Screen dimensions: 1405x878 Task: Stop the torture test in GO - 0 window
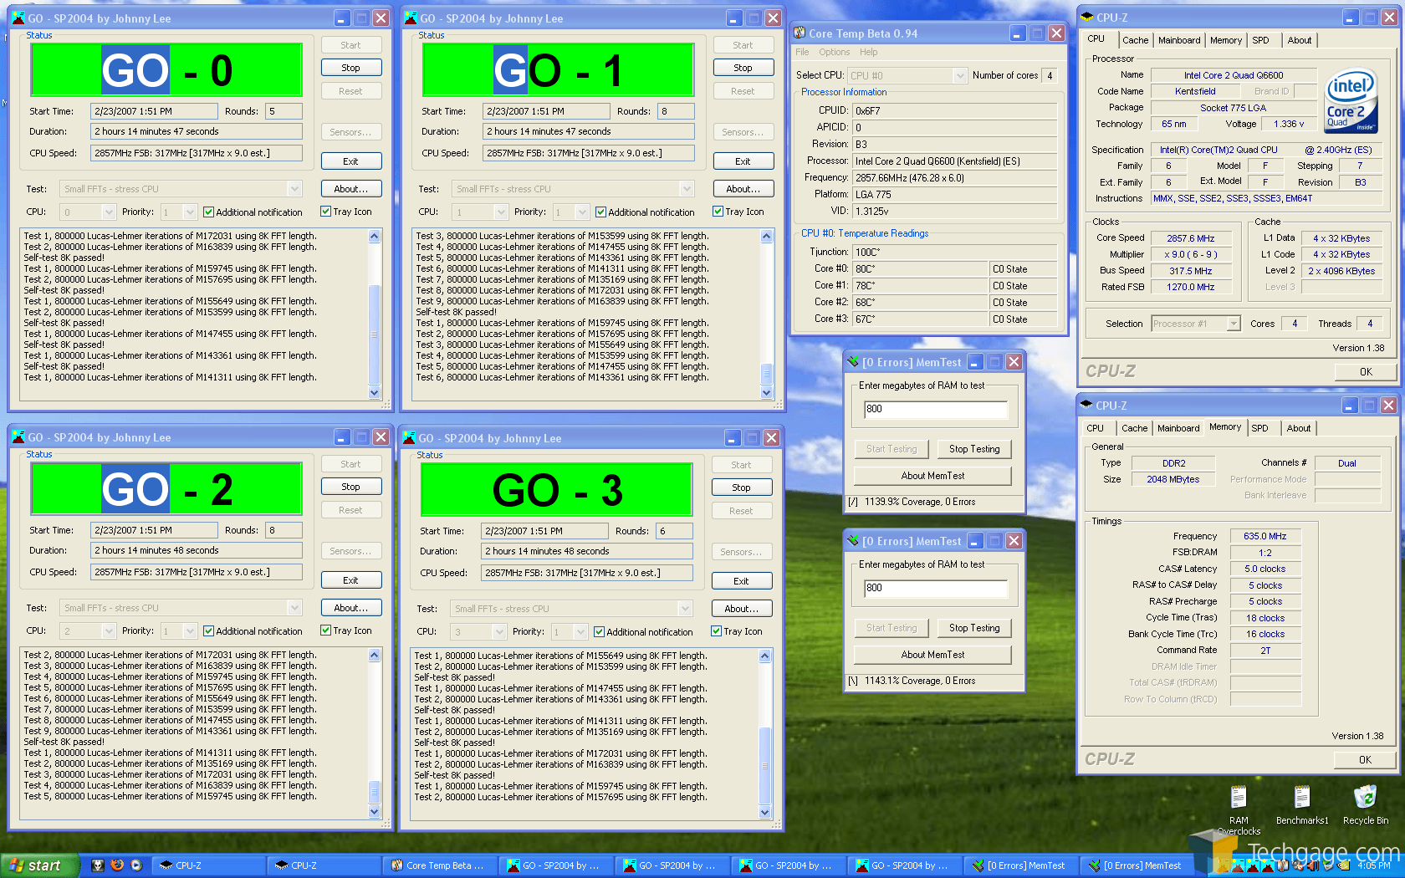[x=351, y=68]
